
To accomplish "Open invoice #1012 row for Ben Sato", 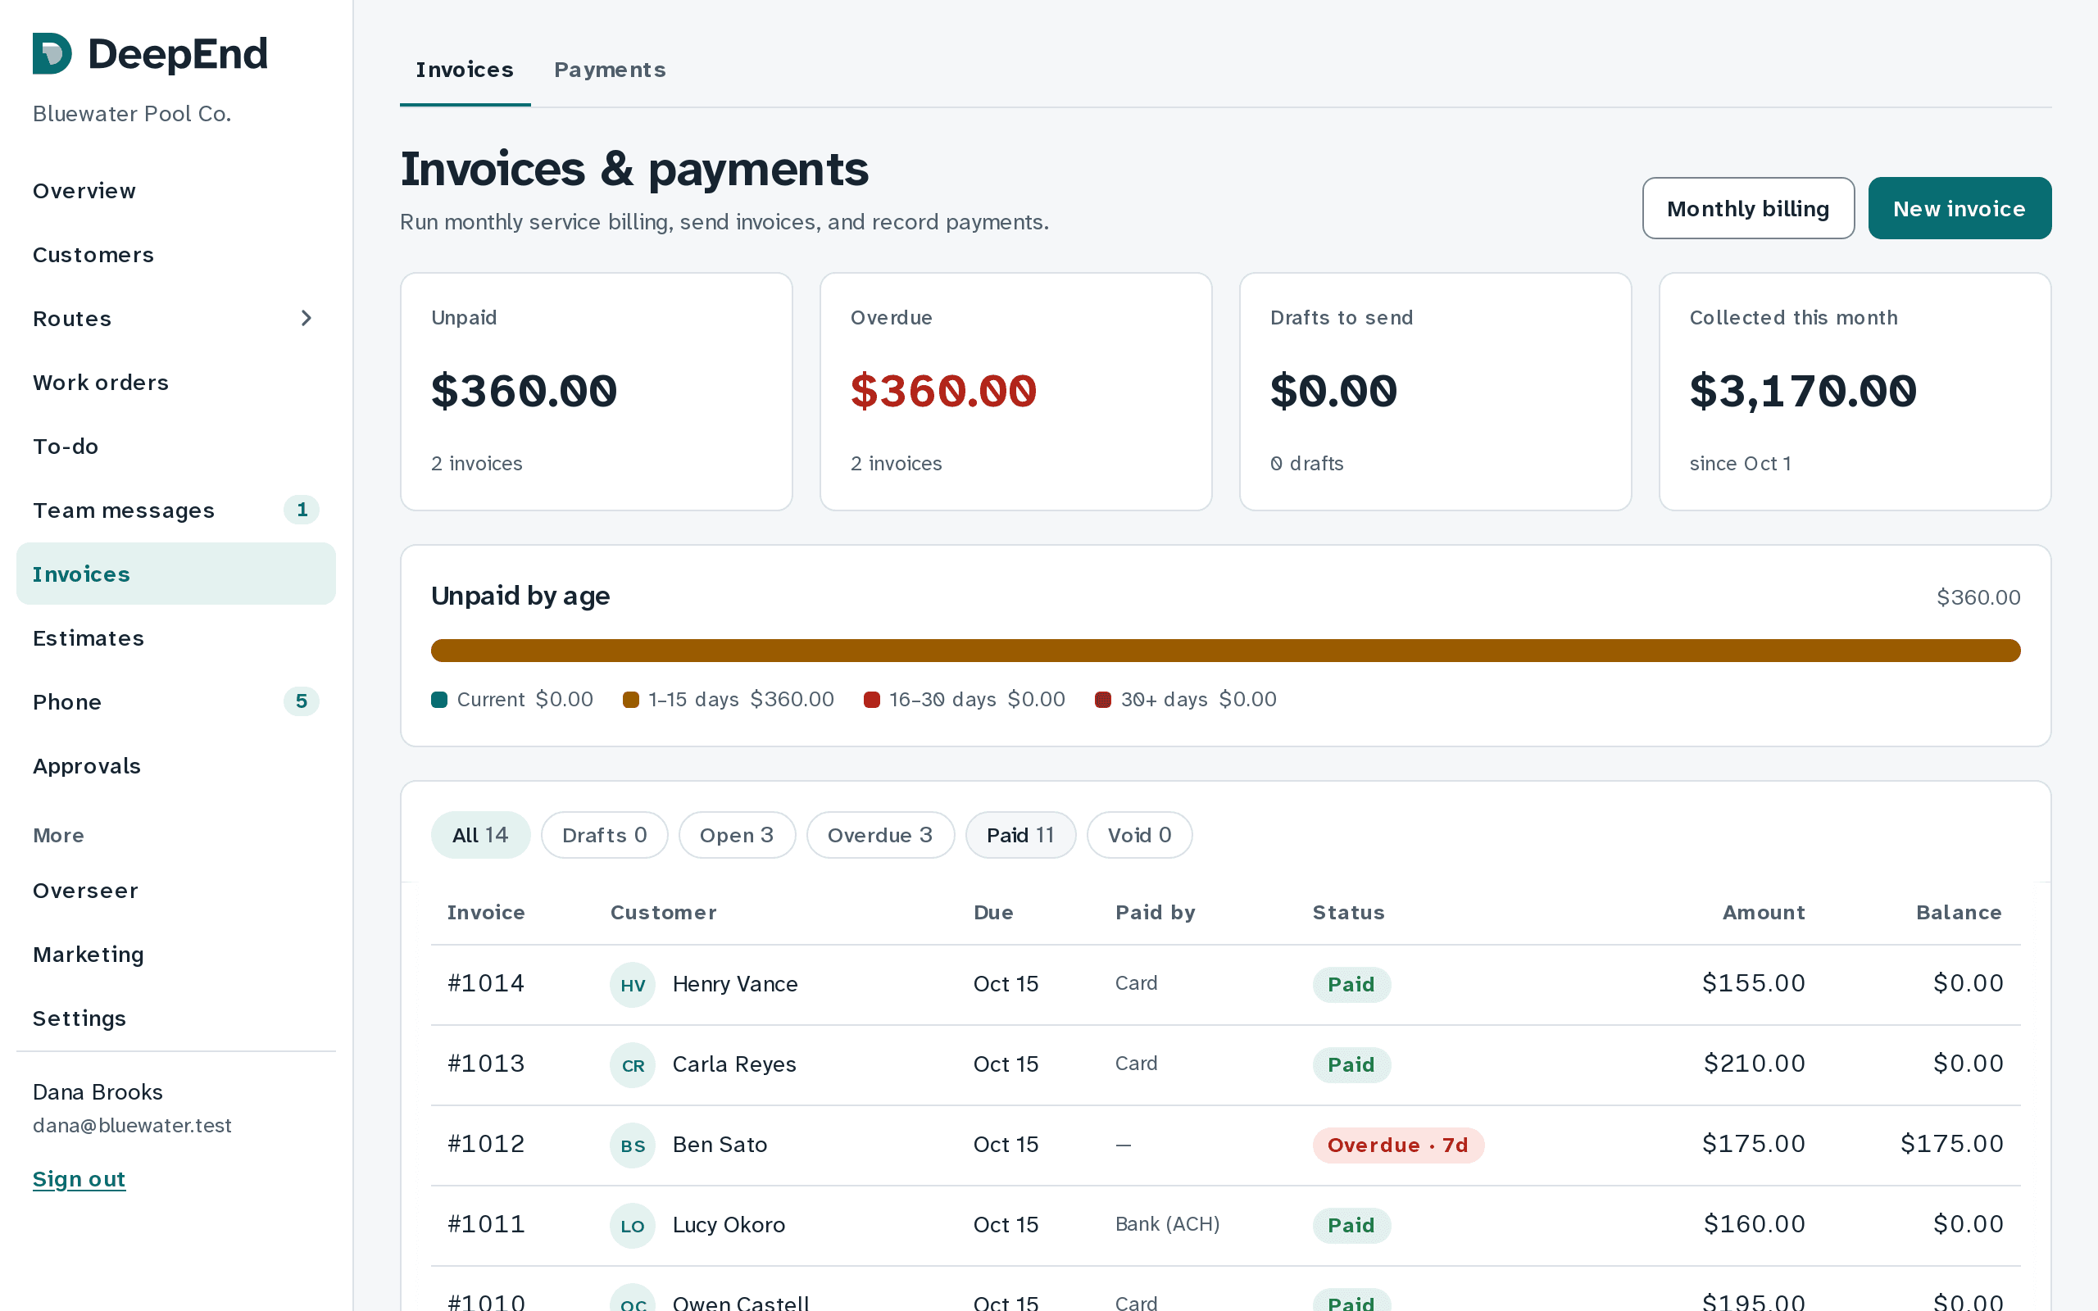I will [1226, 1145].
